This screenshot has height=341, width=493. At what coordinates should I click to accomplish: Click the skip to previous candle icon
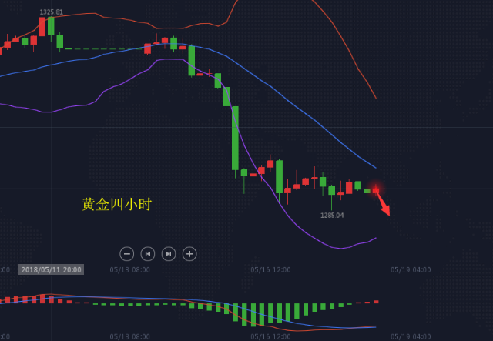(x=148, y=253)
